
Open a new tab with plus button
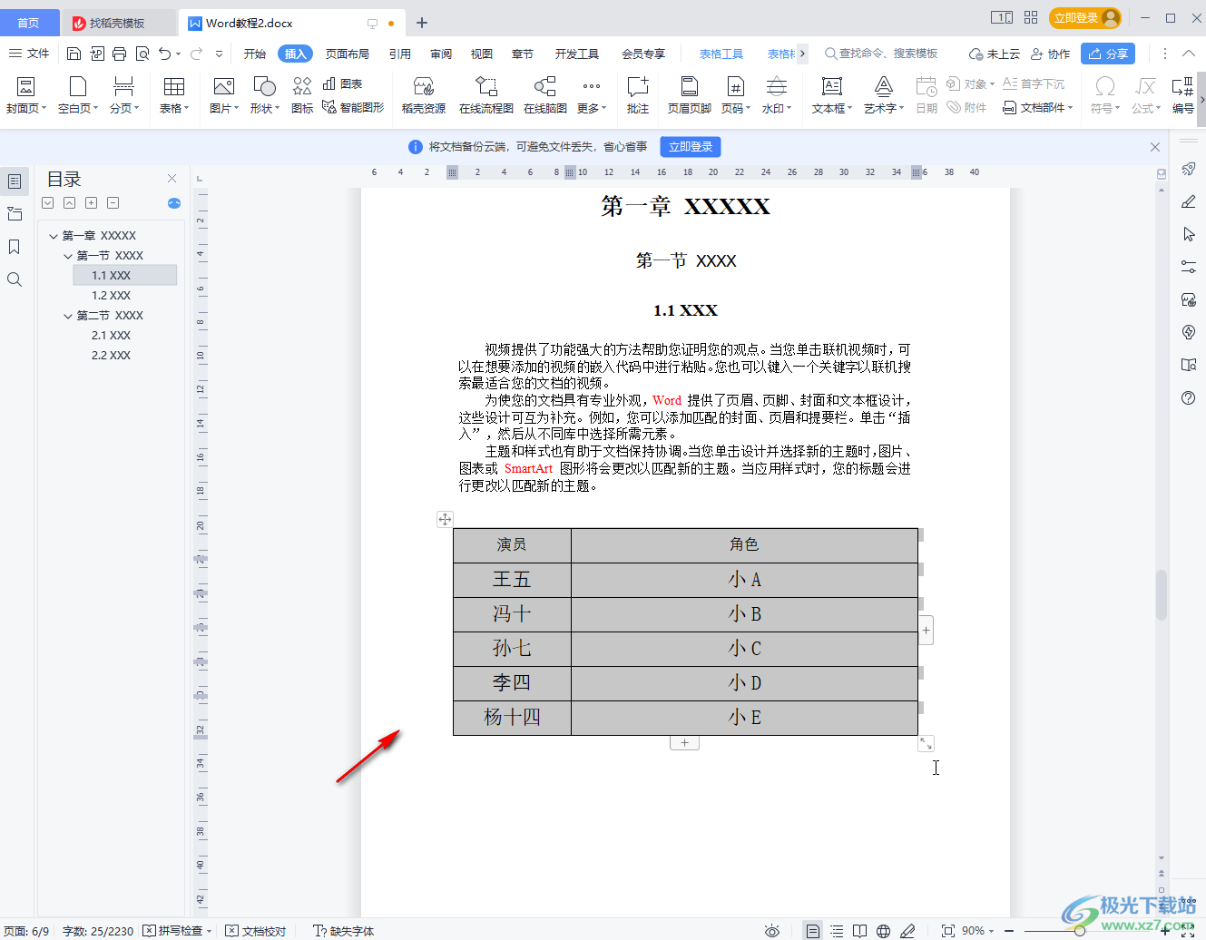(x=422, y=23)
